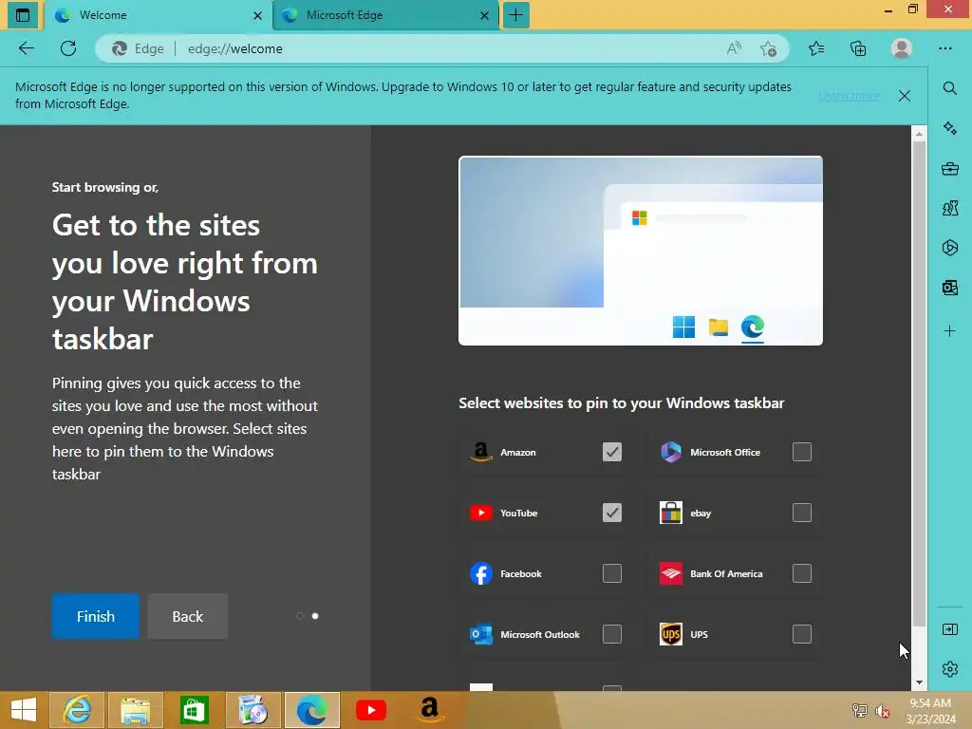Viewport: 972px width, 729px height.
Task: Click the Read aloud icon in address bar
Action: (x=734, y=48)
